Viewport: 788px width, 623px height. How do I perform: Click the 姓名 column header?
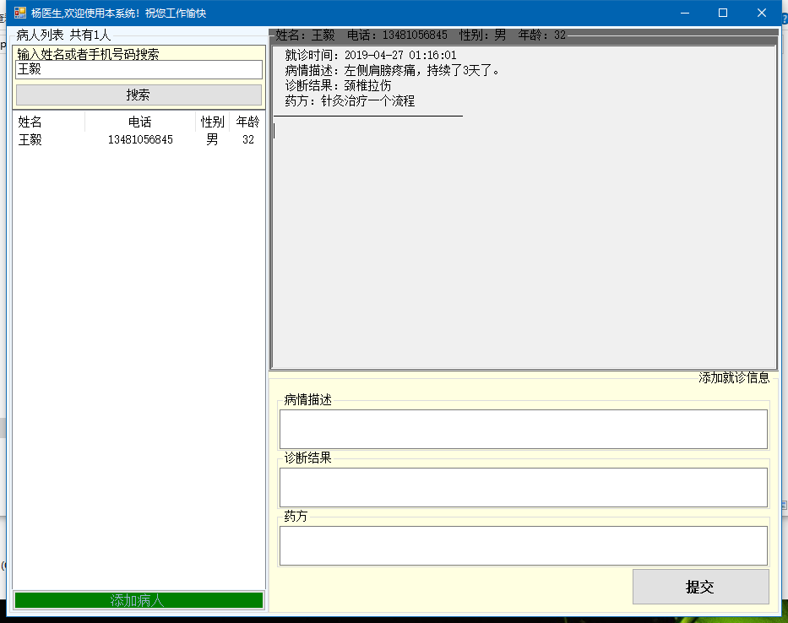click(x=30, y=122)
